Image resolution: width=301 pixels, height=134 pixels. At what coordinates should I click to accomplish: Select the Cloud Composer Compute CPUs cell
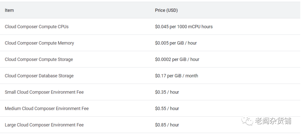tap(37, 27)
